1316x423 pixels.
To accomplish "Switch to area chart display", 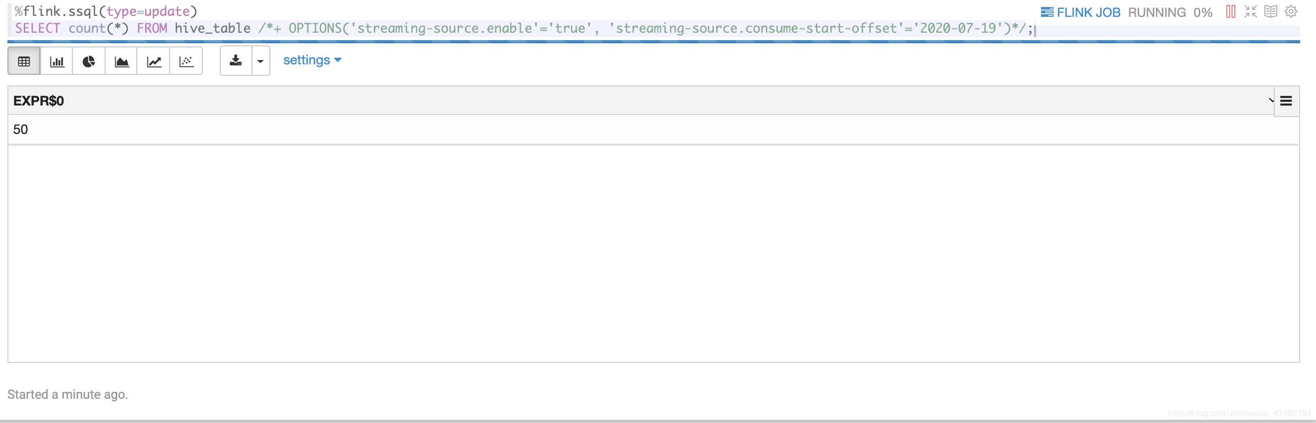I will [121, 61].
